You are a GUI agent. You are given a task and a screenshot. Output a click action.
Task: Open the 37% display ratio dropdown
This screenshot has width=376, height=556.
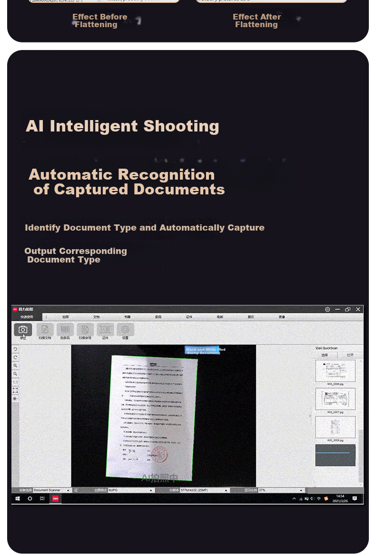tap(281, 490)
